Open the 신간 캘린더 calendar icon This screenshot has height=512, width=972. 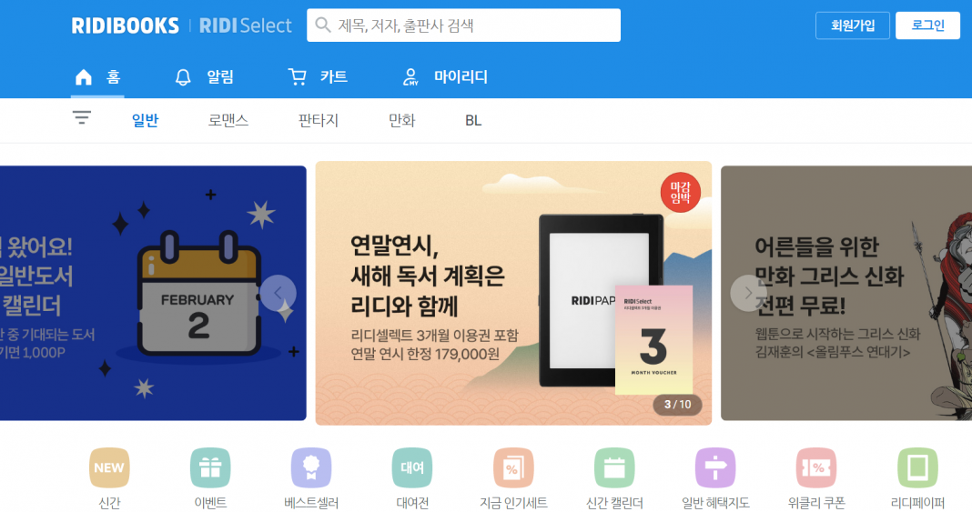point(614,468)
